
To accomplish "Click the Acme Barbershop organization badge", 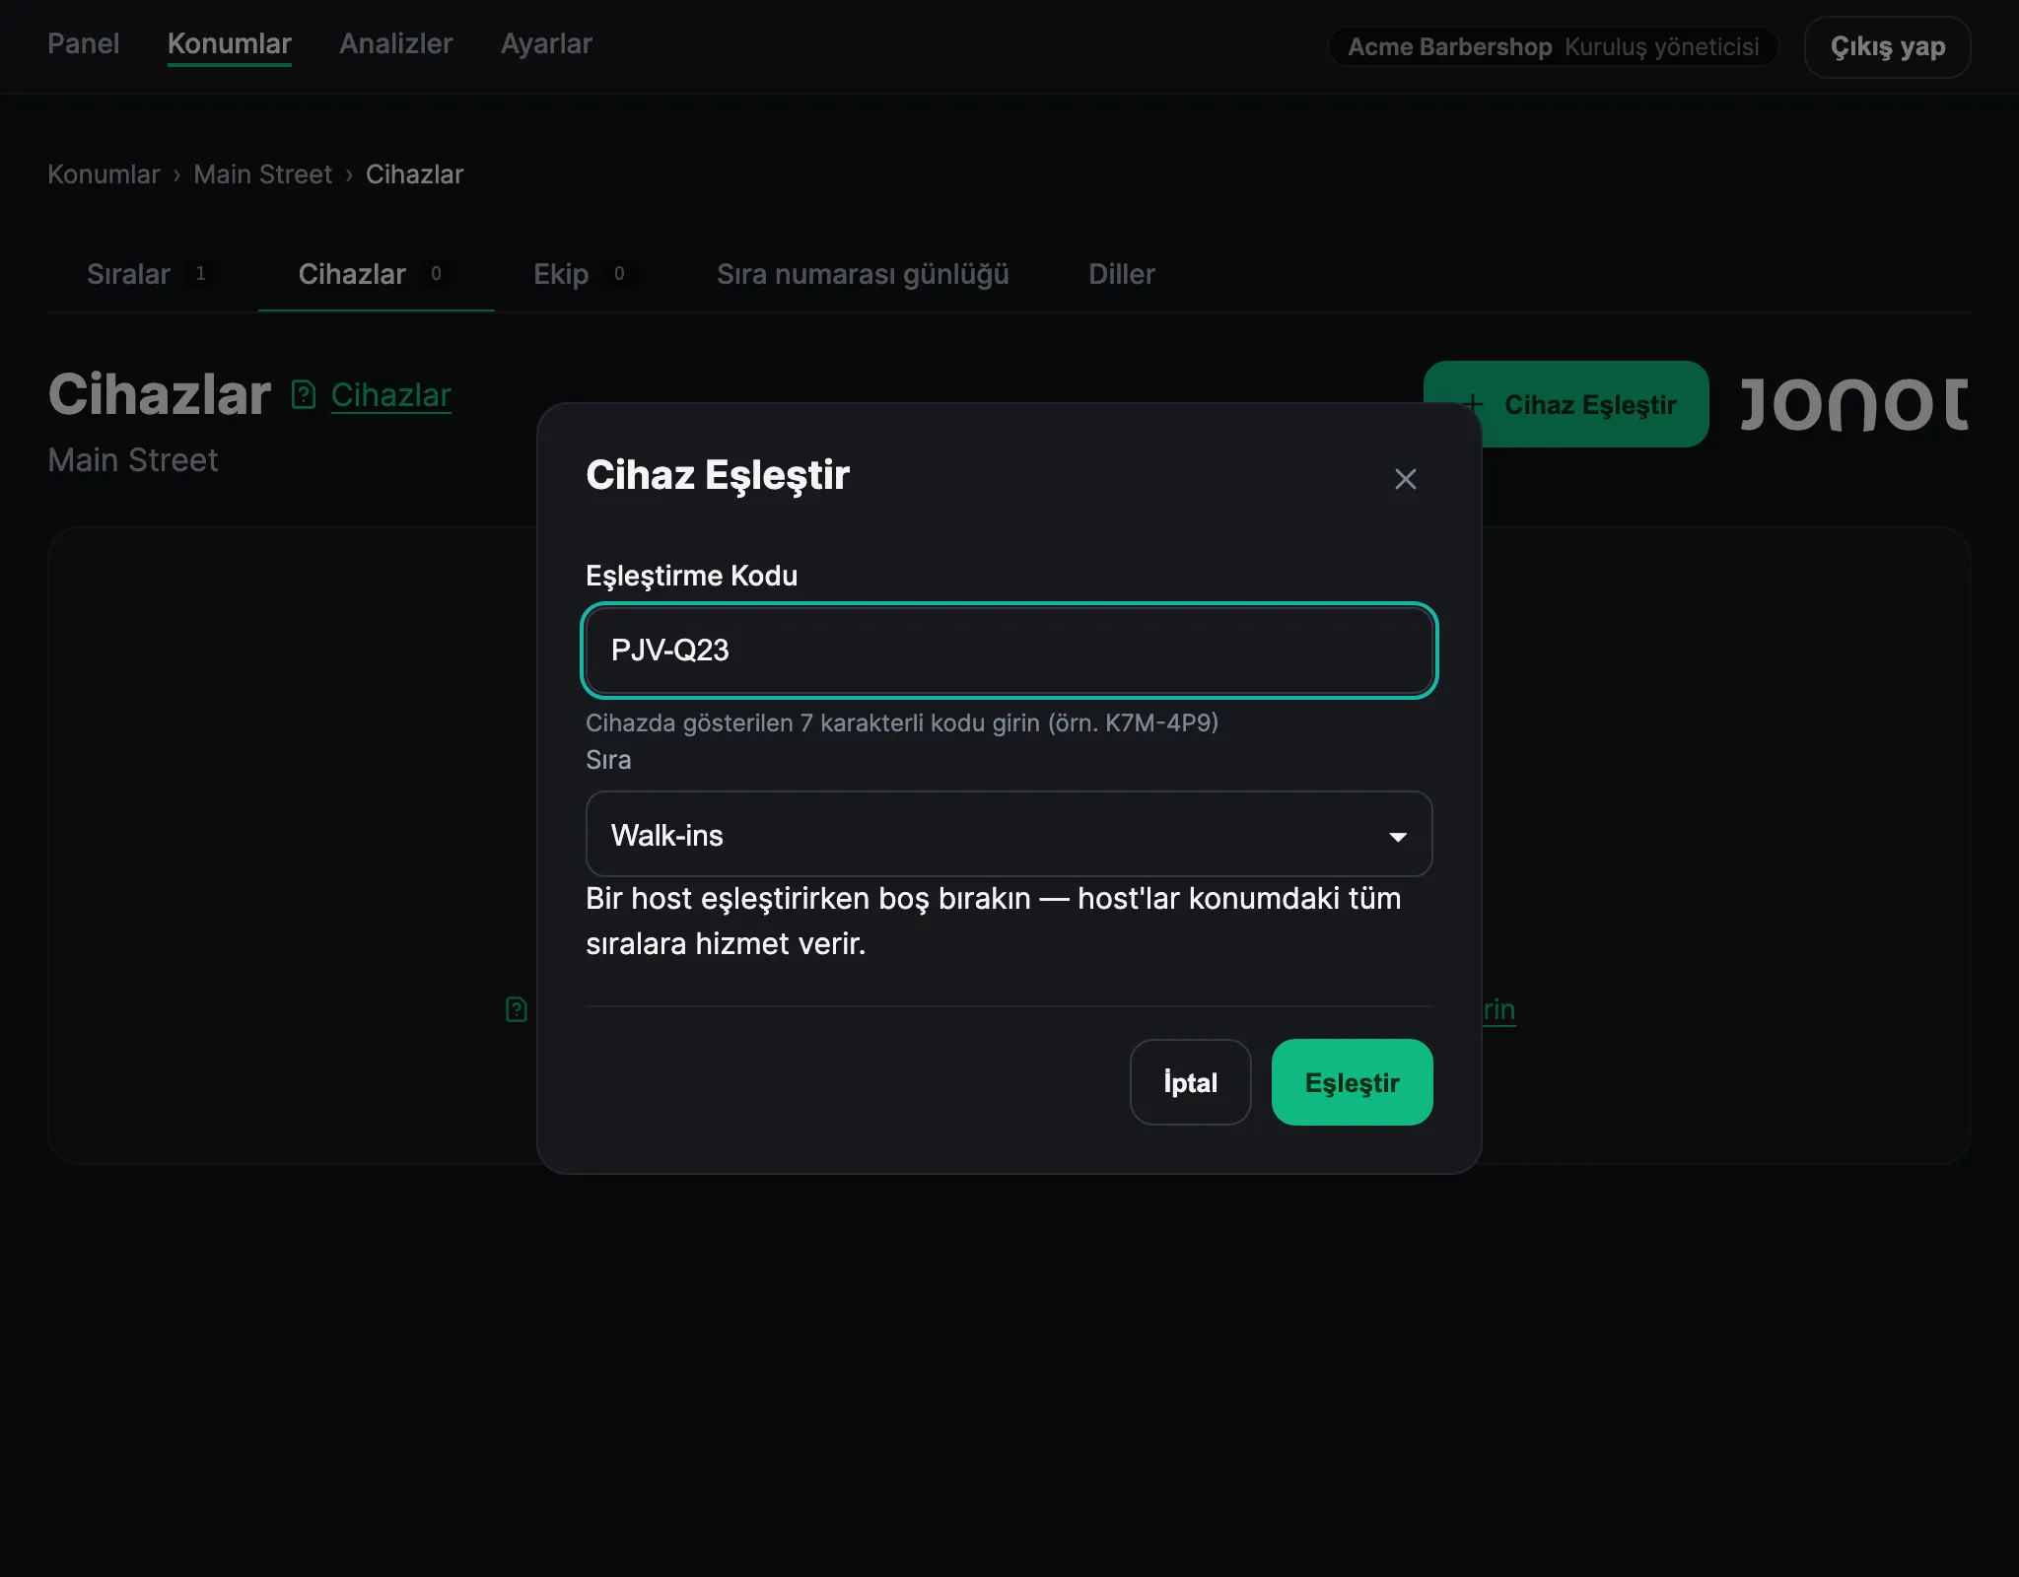I will coord(1553,46).
